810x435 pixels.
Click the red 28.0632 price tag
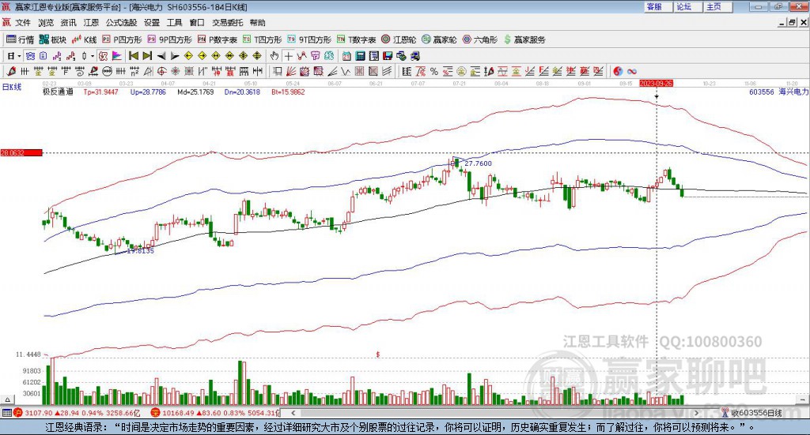click(21, 152)
